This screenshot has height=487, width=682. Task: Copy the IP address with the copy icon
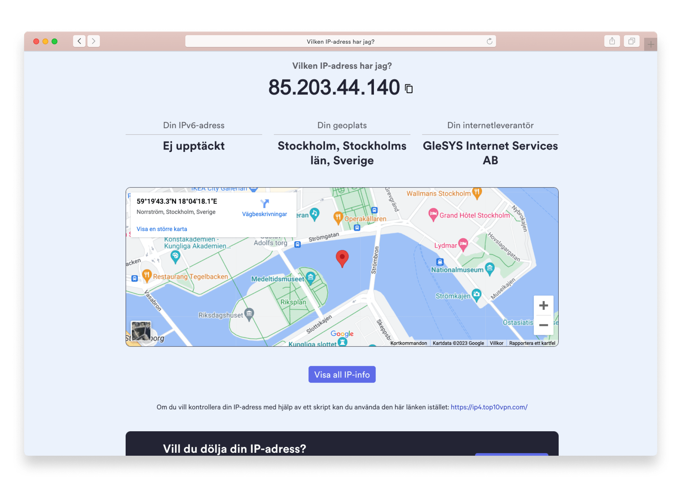tap(409, 89)
